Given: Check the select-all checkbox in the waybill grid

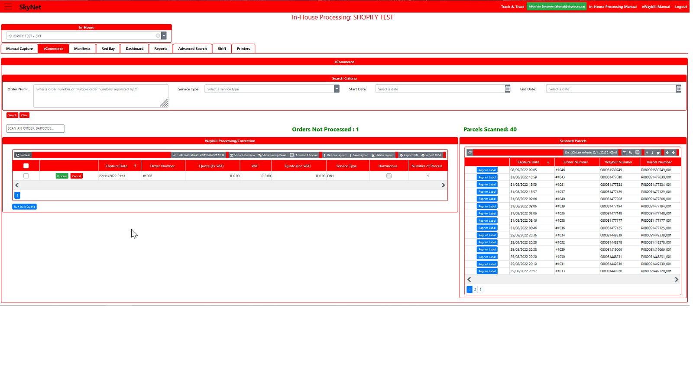Looking at the screenshot, I should pyautogui.click(x=26, y=165).
